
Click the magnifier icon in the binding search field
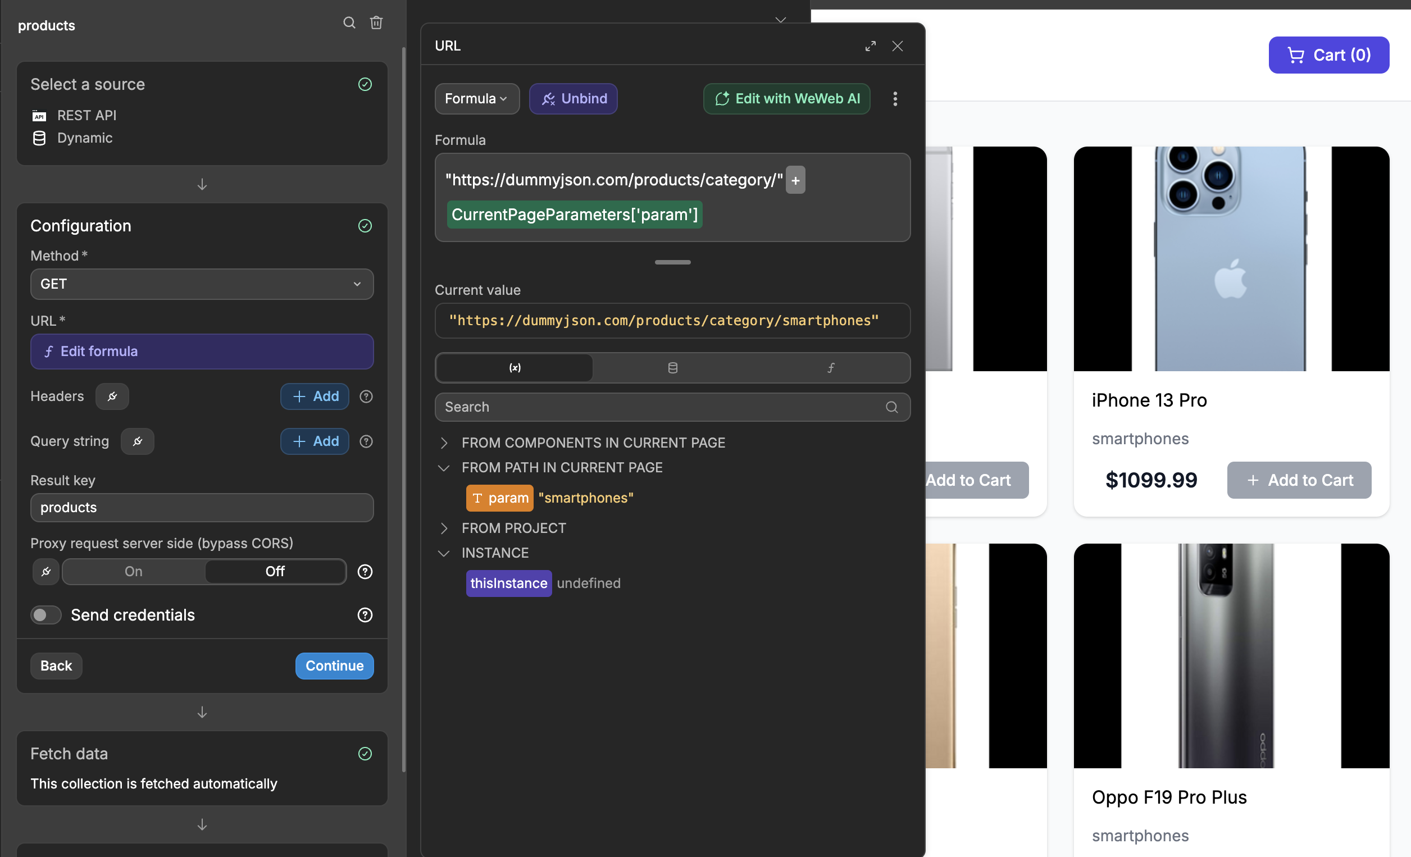(891, 407)
